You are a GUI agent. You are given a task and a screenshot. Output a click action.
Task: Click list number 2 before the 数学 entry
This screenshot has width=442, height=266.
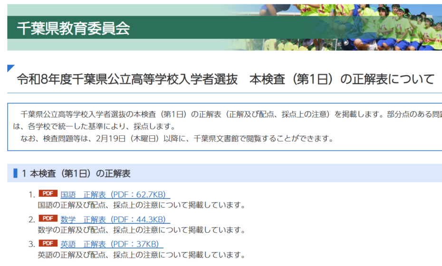coord(31,219)
